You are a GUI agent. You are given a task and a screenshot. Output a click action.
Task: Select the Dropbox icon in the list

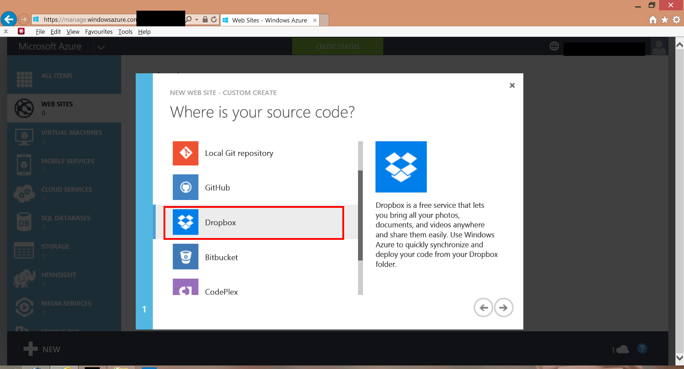[x=186, y=222]
